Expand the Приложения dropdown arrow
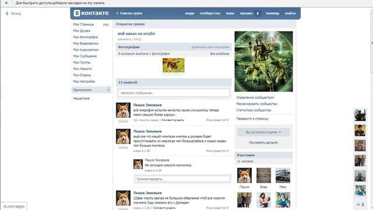Screen dimensions: 373x210 coord(108,90)
